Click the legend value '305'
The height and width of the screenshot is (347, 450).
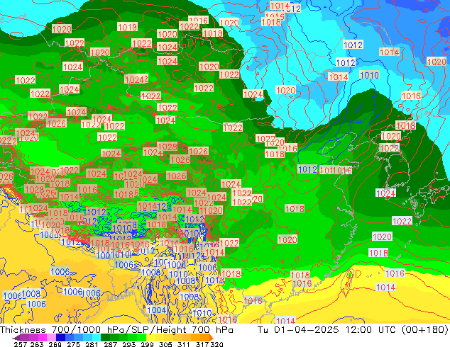click(x=165, y=344)
